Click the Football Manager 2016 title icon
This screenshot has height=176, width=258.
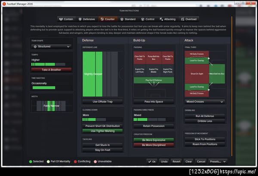pyautogui.click(x=4, y=4)
